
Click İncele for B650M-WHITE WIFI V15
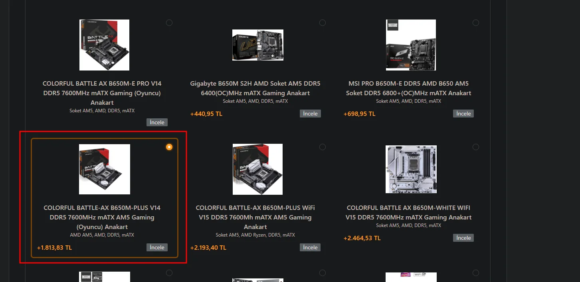pyautogui.click(x=463, y=238)
